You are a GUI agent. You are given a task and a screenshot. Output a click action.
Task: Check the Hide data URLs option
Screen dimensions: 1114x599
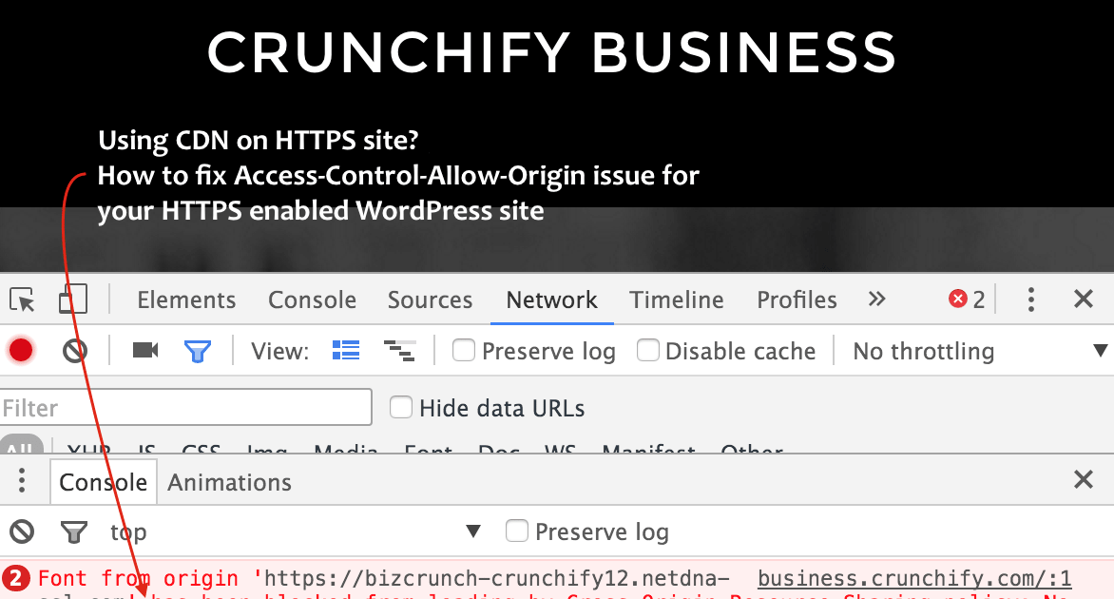(401, 407)
